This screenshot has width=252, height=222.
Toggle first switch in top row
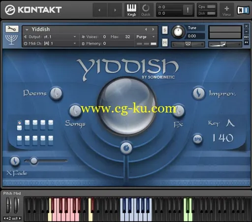click(x=19, y=126)
